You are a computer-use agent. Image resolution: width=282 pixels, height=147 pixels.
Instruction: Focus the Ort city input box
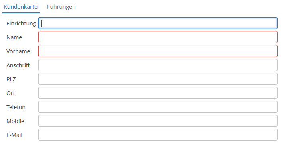tap(158, 93)
